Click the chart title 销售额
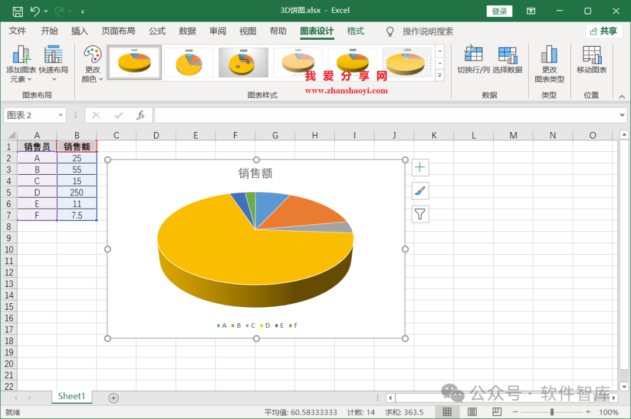The height and width of the screenshot is (419, 631). coord(255,174)
